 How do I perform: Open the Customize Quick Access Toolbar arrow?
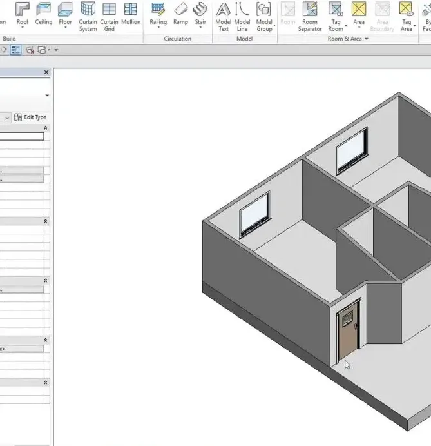pos(56,50)
